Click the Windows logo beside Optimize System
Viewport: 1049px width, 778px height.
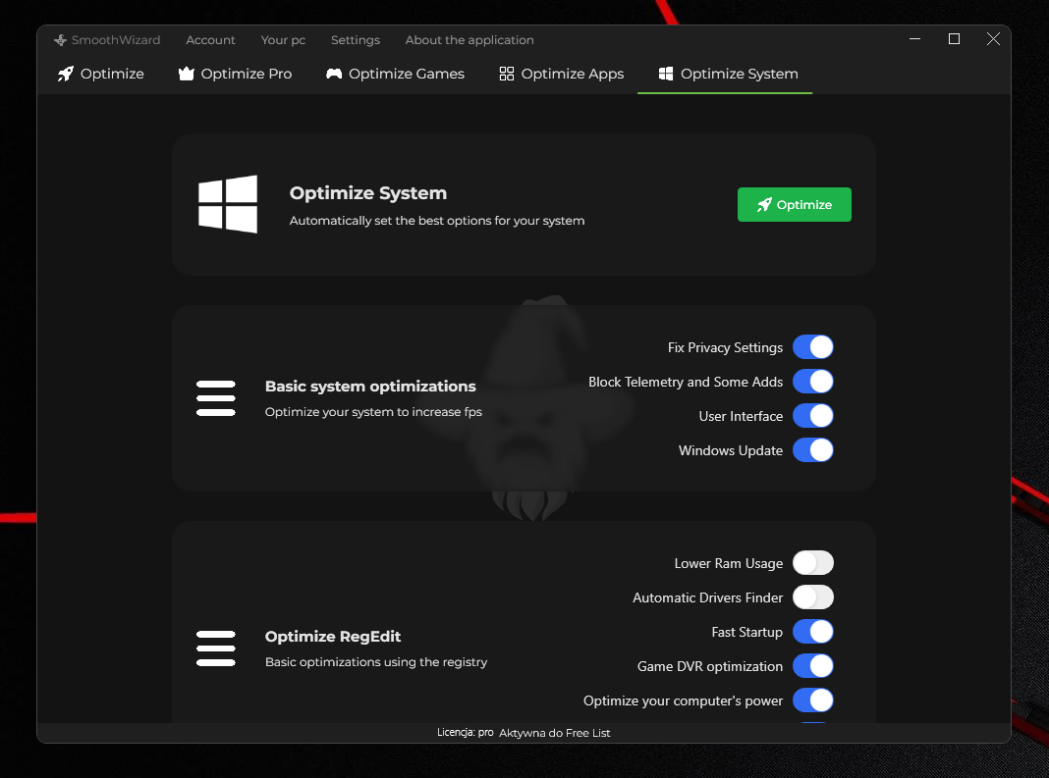[x=228, y=203]
